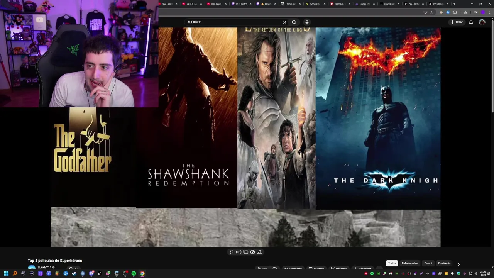
Task: Open Steam from the taskbar
Action: [x=74, y=273]
